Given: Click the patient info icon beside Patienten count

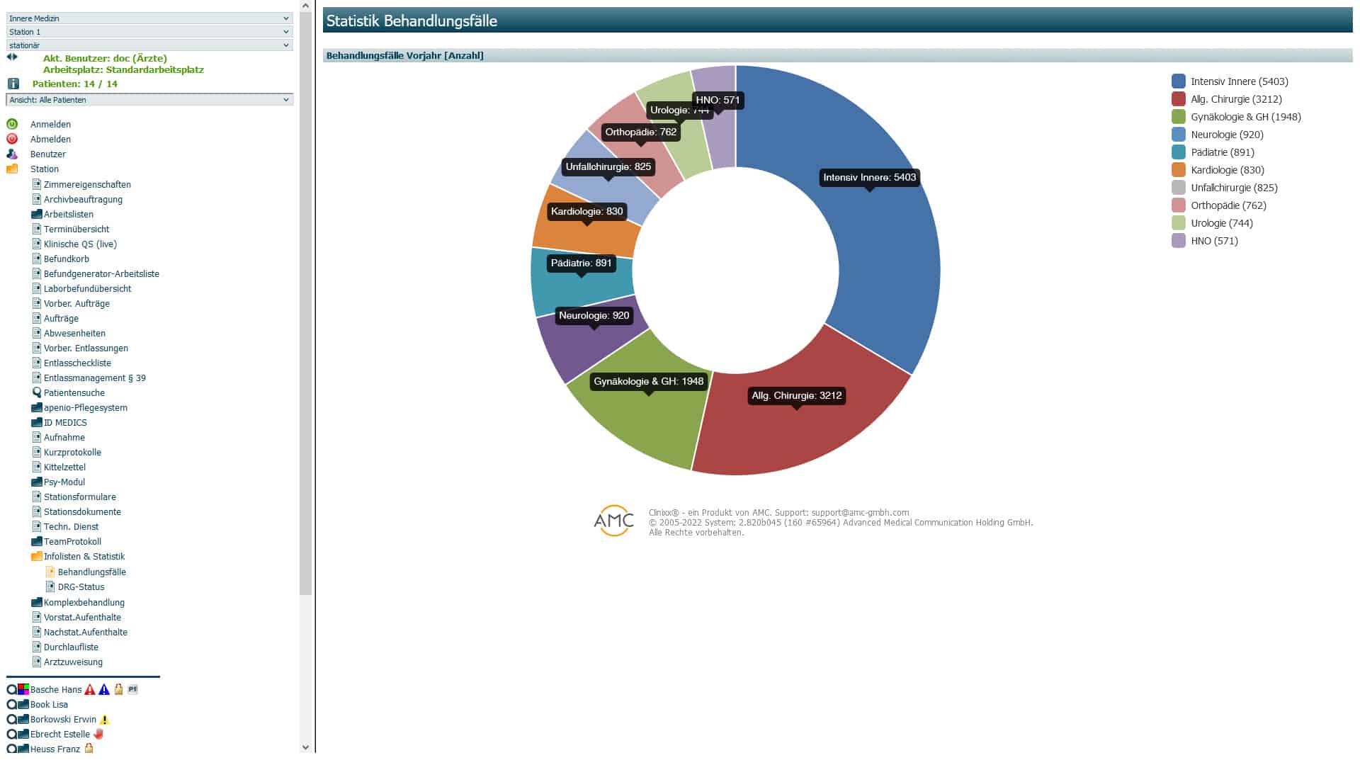Looking at the screenshot, I should (x=13, y=84).
